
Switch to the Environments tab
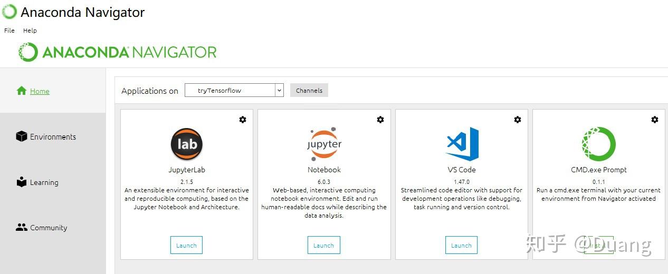click(x=52, y=137)
